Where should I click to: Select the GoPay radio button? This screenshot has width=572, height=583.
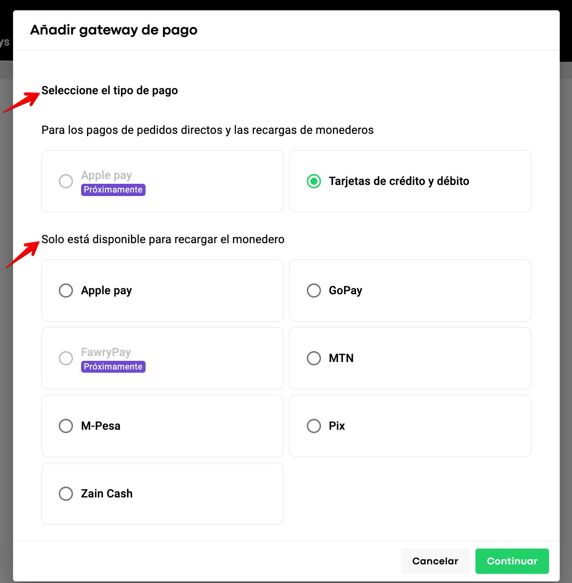point(314,291)
